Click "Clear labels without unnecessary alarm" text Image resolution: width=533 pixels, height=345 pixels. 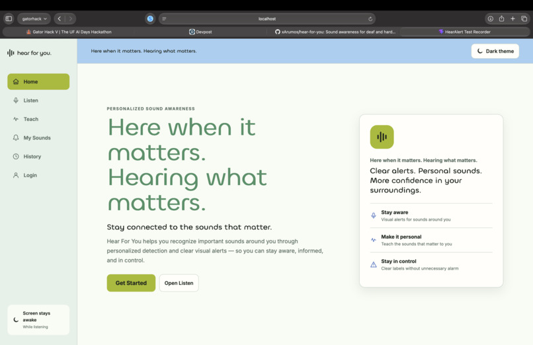(420, 268)
